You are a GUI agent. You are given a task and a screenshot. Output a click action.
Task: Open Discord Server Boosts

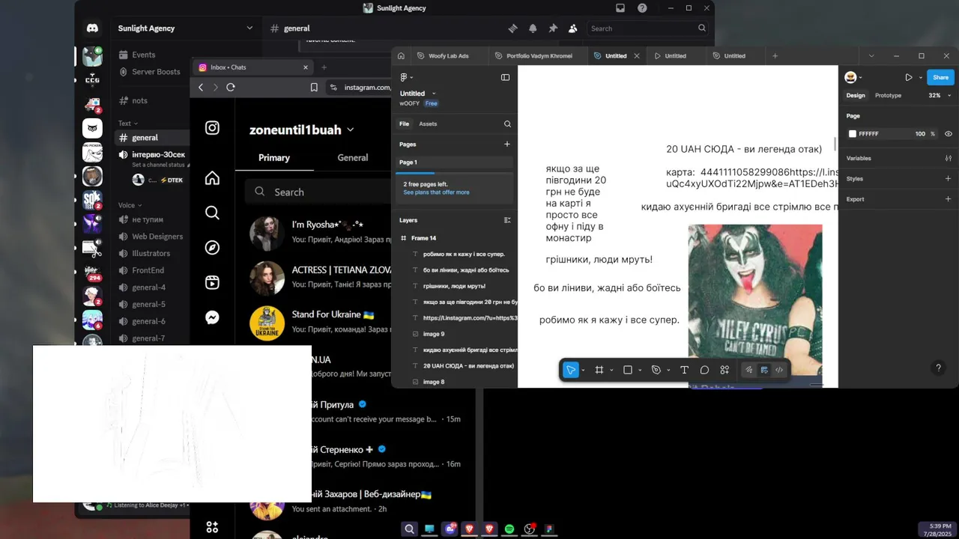[156, 72]
